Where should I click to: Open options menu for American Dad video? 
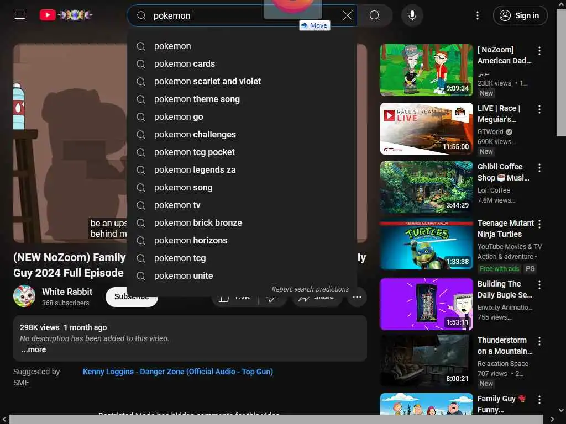pyautogui.click(x=539, y=51)
